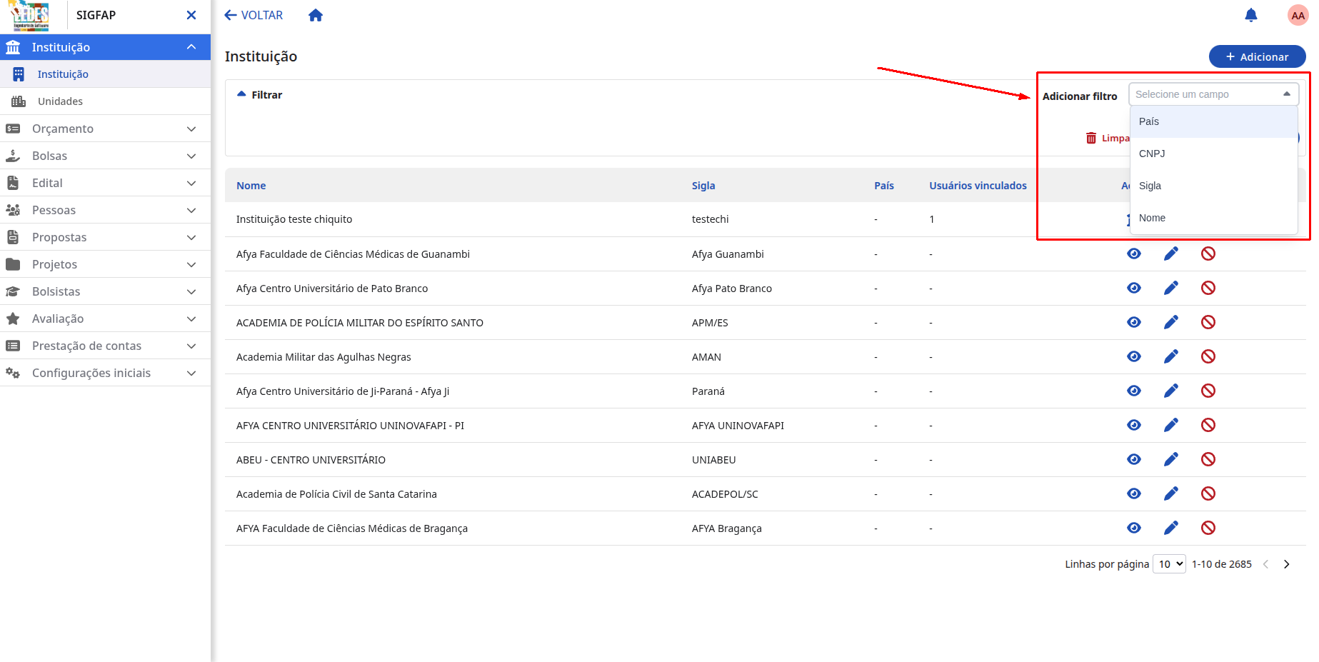
Task: View Afya Pato Branco institution details
Action: pyautogui.click(x=1134, y=288)
